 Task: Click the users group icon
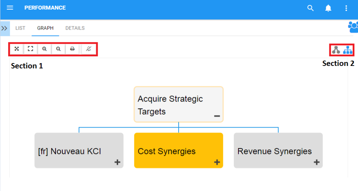pos(353,27)
